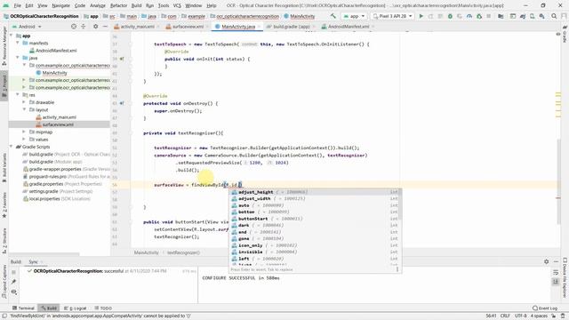This screenshot has height=320, width=569.
Task: Select MainActivity in project tree
Action: coord(55,73)
